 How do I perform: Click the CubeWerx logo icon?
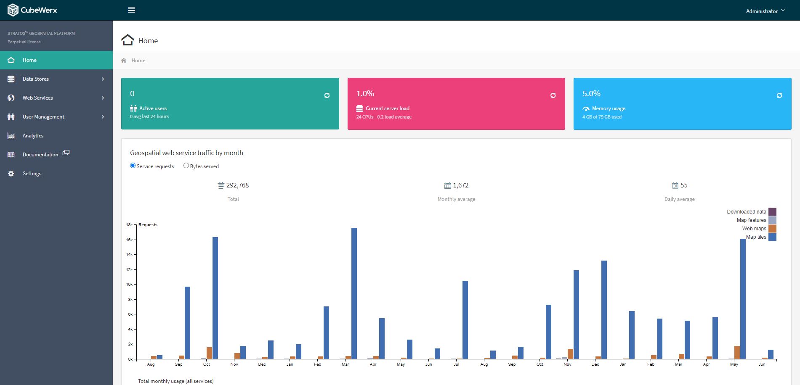tap(13, 10)
